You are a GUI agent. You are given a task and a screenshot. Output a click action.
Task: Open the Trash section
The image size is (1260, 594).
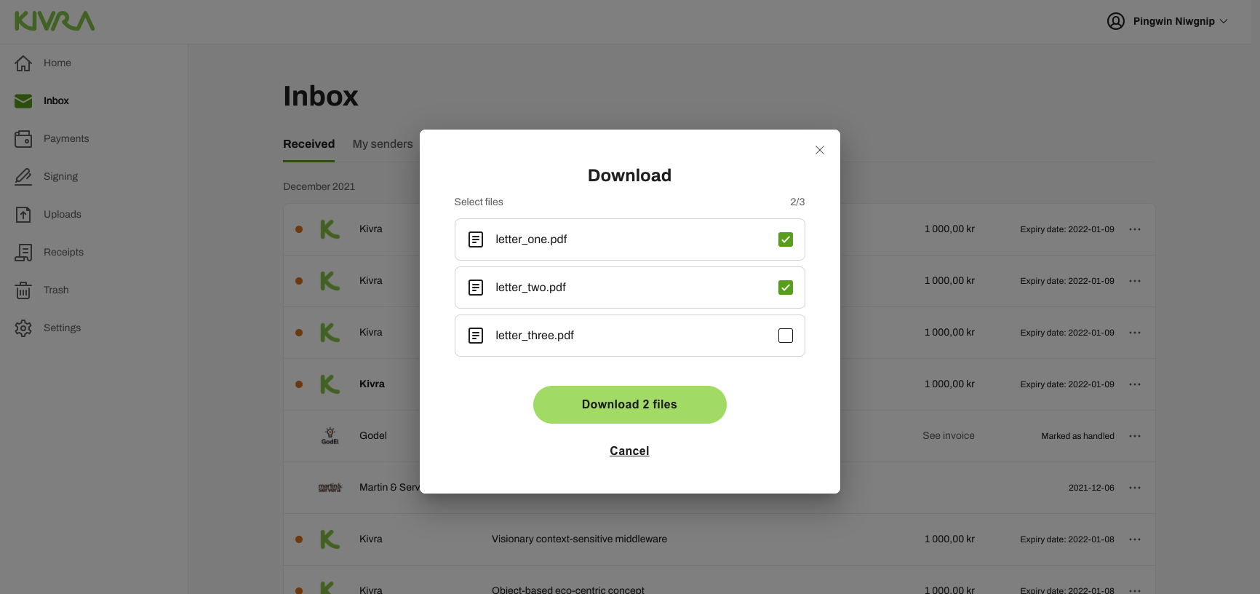point(56,290)
